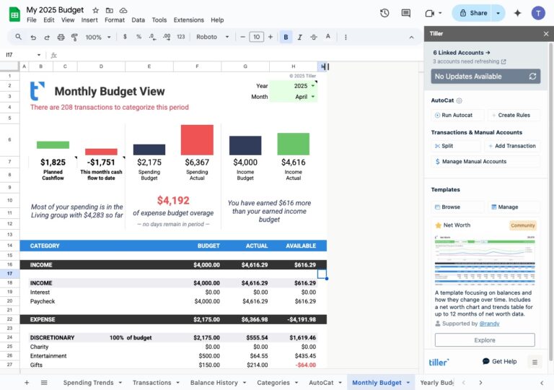Click Manage Manual Accounts

(x=485, y=161)
